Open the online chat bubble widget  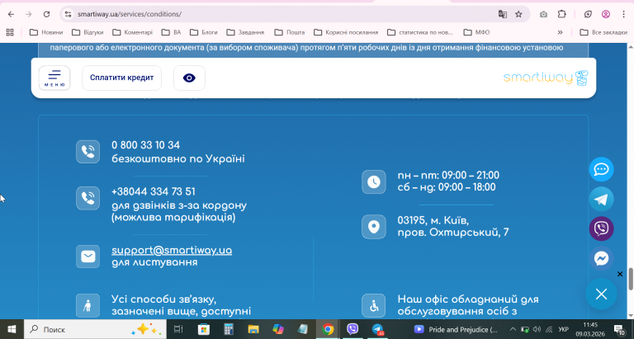click(601, 169)
